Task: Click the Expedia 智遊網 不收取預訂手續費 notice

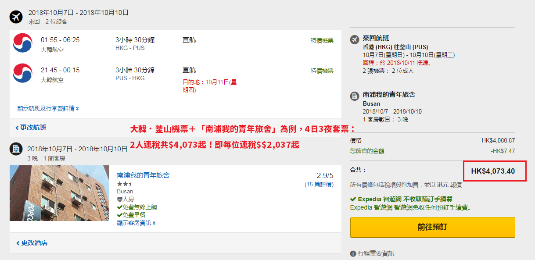Action: pos(402,199)
